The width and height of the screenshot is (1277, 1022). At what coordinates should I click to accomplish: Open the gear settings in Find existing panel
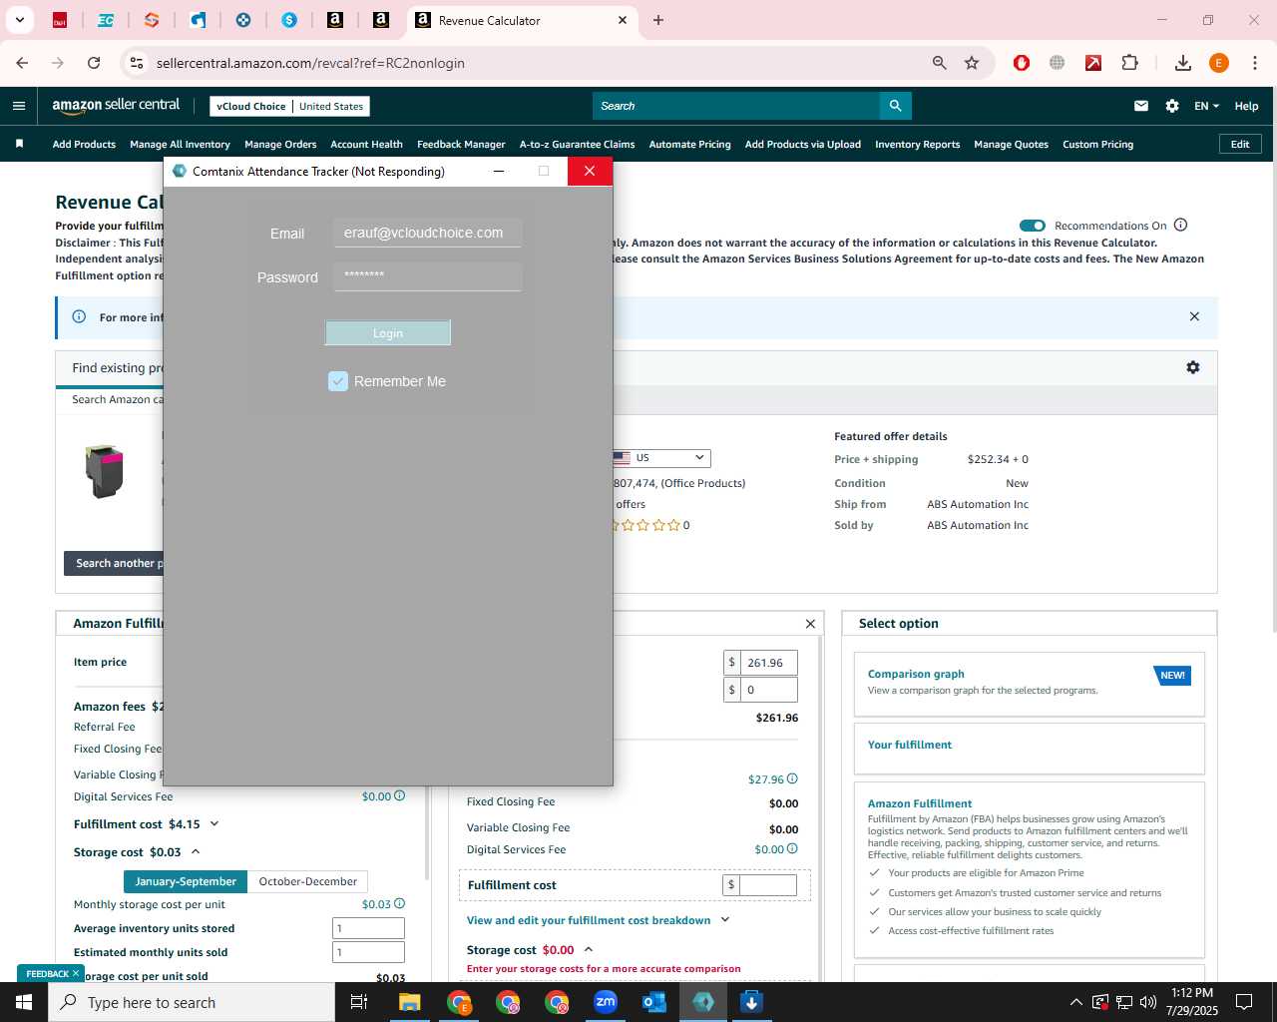tap(1193, 367)
